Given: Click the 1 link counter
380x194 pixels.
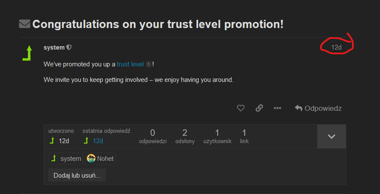Looking at the screenshot, I should tap(244, 136).
